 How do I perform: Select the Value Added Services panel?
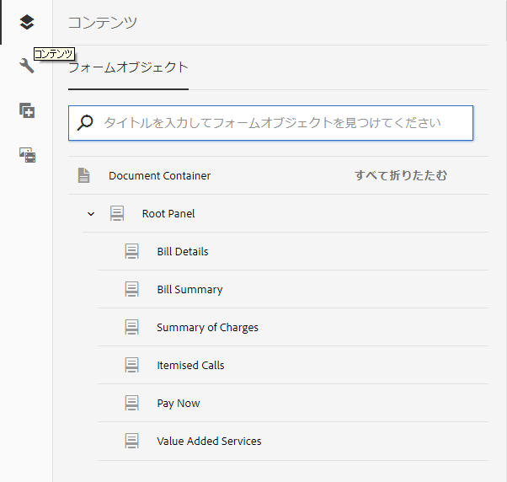click(x=293, y=441)
